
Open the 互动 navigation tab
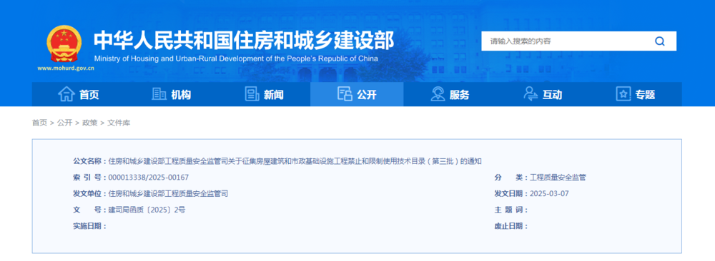[x=543, y=94]
